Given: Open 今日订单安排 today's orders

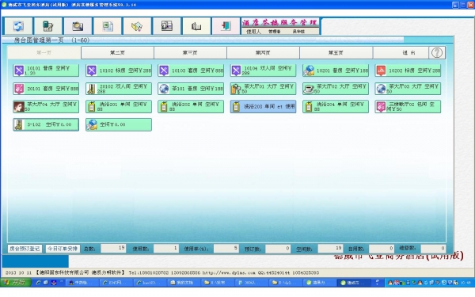Looking at the screenshot, I should 63,249.
